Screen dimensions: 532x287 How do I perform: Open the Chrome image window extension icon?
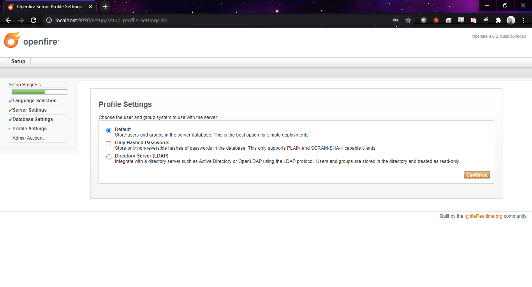tap(449, 20)
